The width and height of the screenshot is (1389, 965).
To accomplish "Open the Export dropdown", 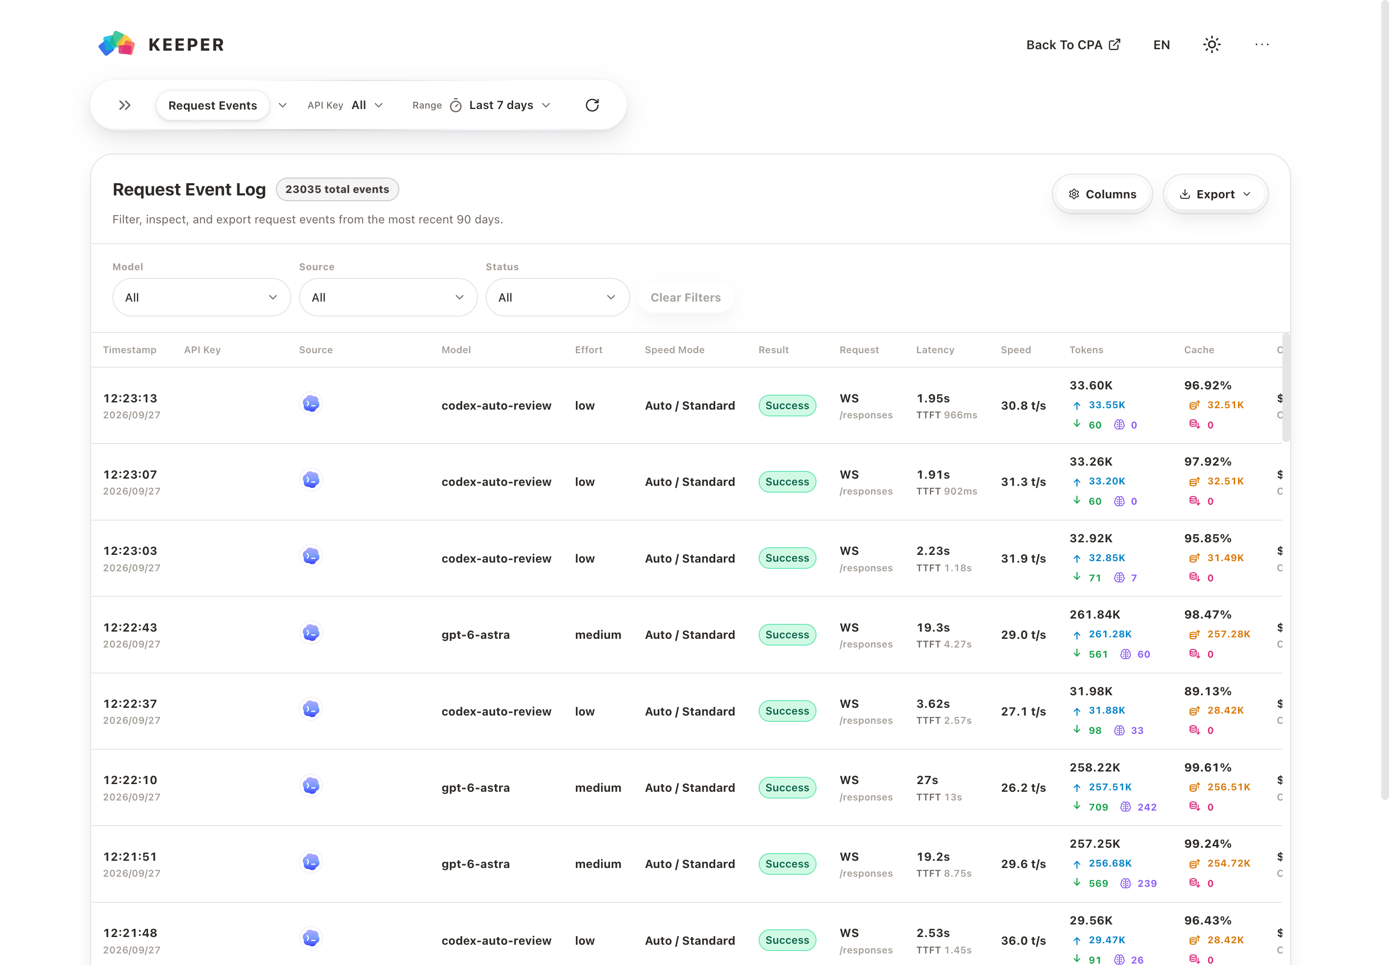I will point(1215,194).
